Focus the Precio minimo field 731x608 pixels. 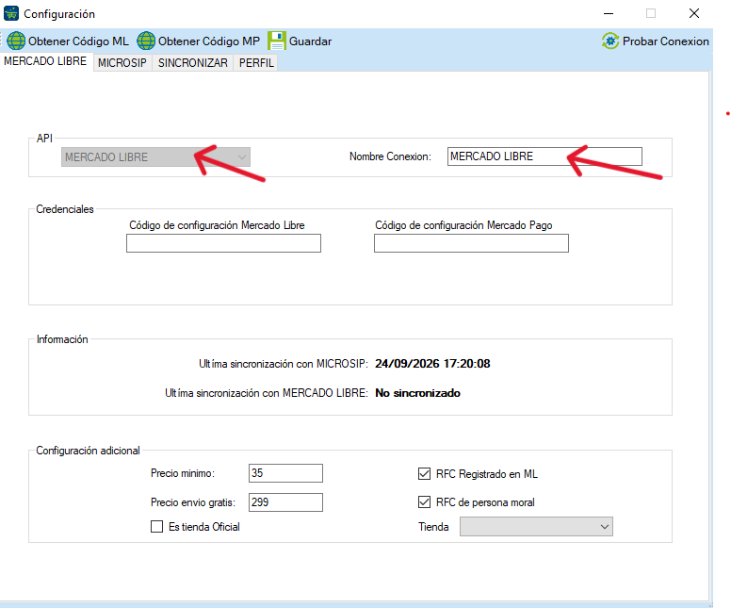pyautogui.click(x=285, y=473)
